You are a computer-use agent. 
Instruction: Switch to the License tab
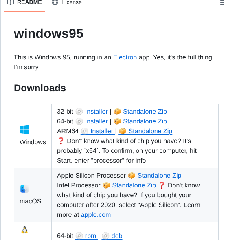pos(67,2)
